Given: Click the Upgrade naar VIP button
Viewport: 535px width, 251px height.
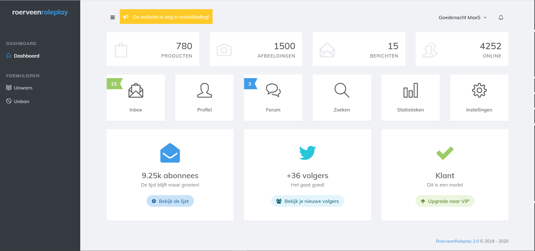Looking at the screenshot, I should point(445,201).
